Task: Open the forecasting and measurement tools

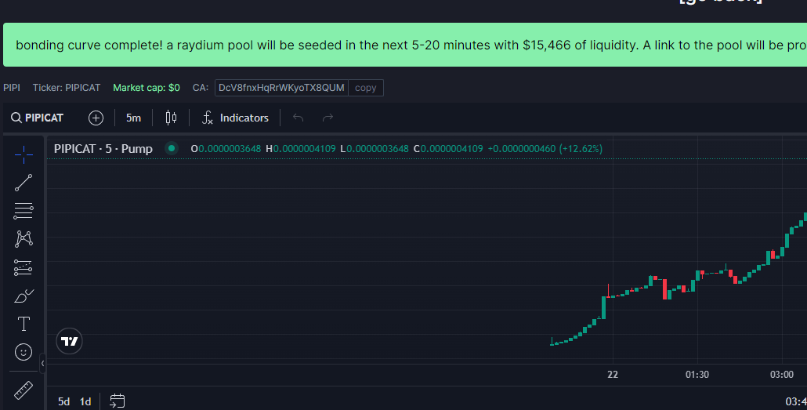Action: point(24,267)
